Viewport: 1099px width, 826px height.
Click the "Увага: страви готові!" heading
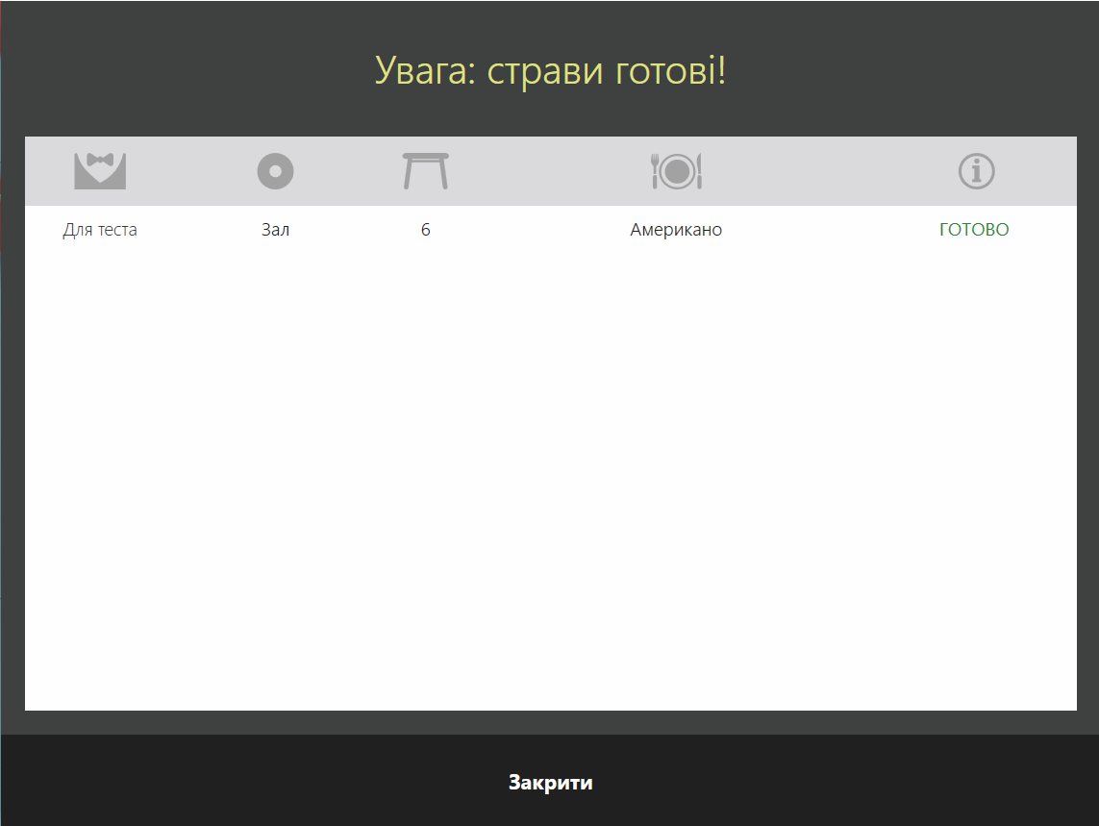(x=550, y=71)
